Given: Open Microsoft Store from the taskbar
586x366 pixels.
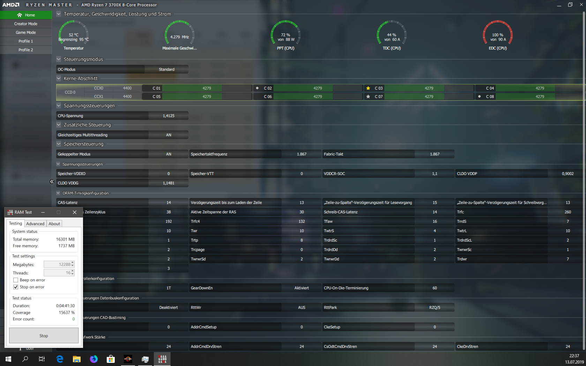Looking at the screenshot, I should [111, 359].
